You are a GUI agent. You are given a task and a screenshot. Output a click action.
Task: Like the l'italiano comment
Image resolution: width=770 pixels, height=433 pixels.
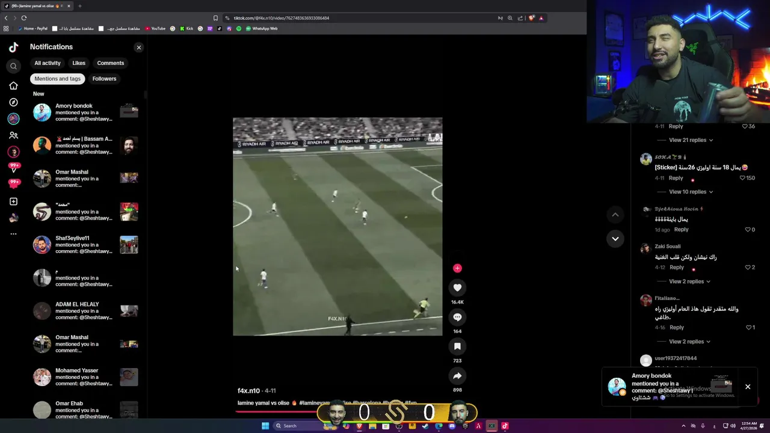[x=748, y=328]
